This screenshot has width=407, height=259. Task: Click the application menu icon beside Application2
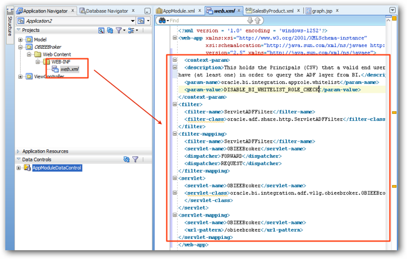141,21
